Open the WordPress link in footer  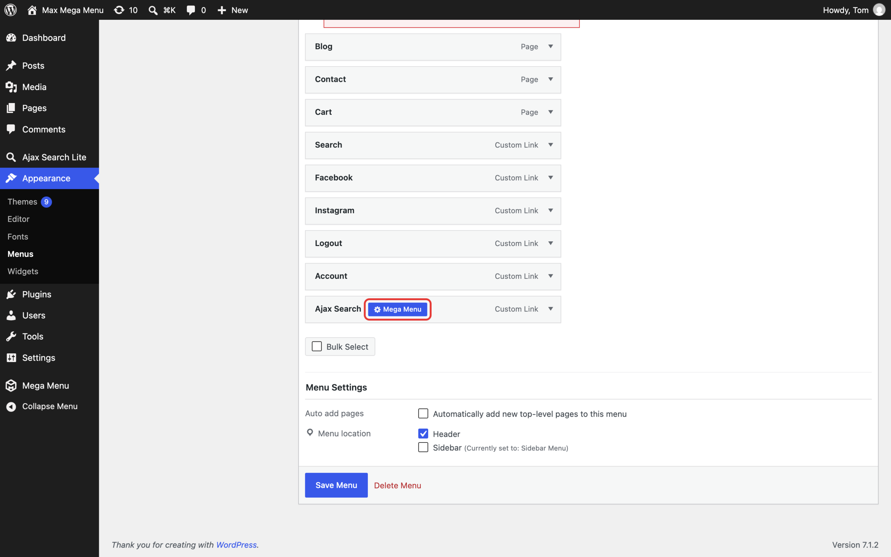point(236,545)
